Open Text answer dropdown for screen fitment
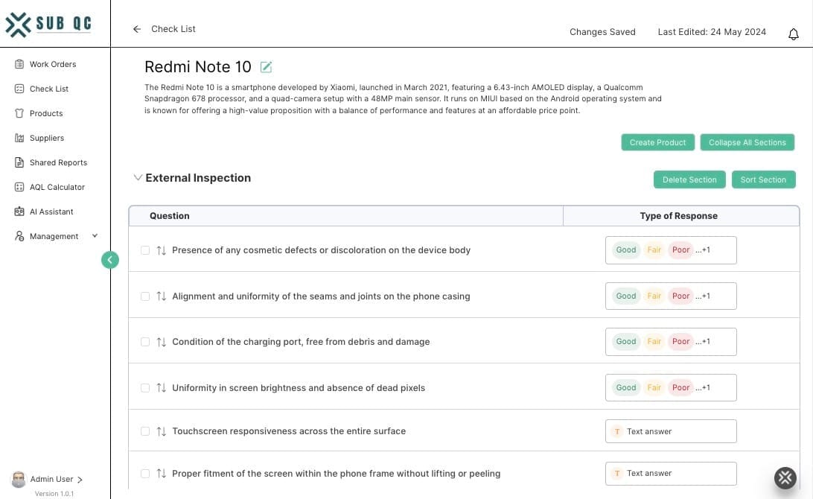 [670, 474]
